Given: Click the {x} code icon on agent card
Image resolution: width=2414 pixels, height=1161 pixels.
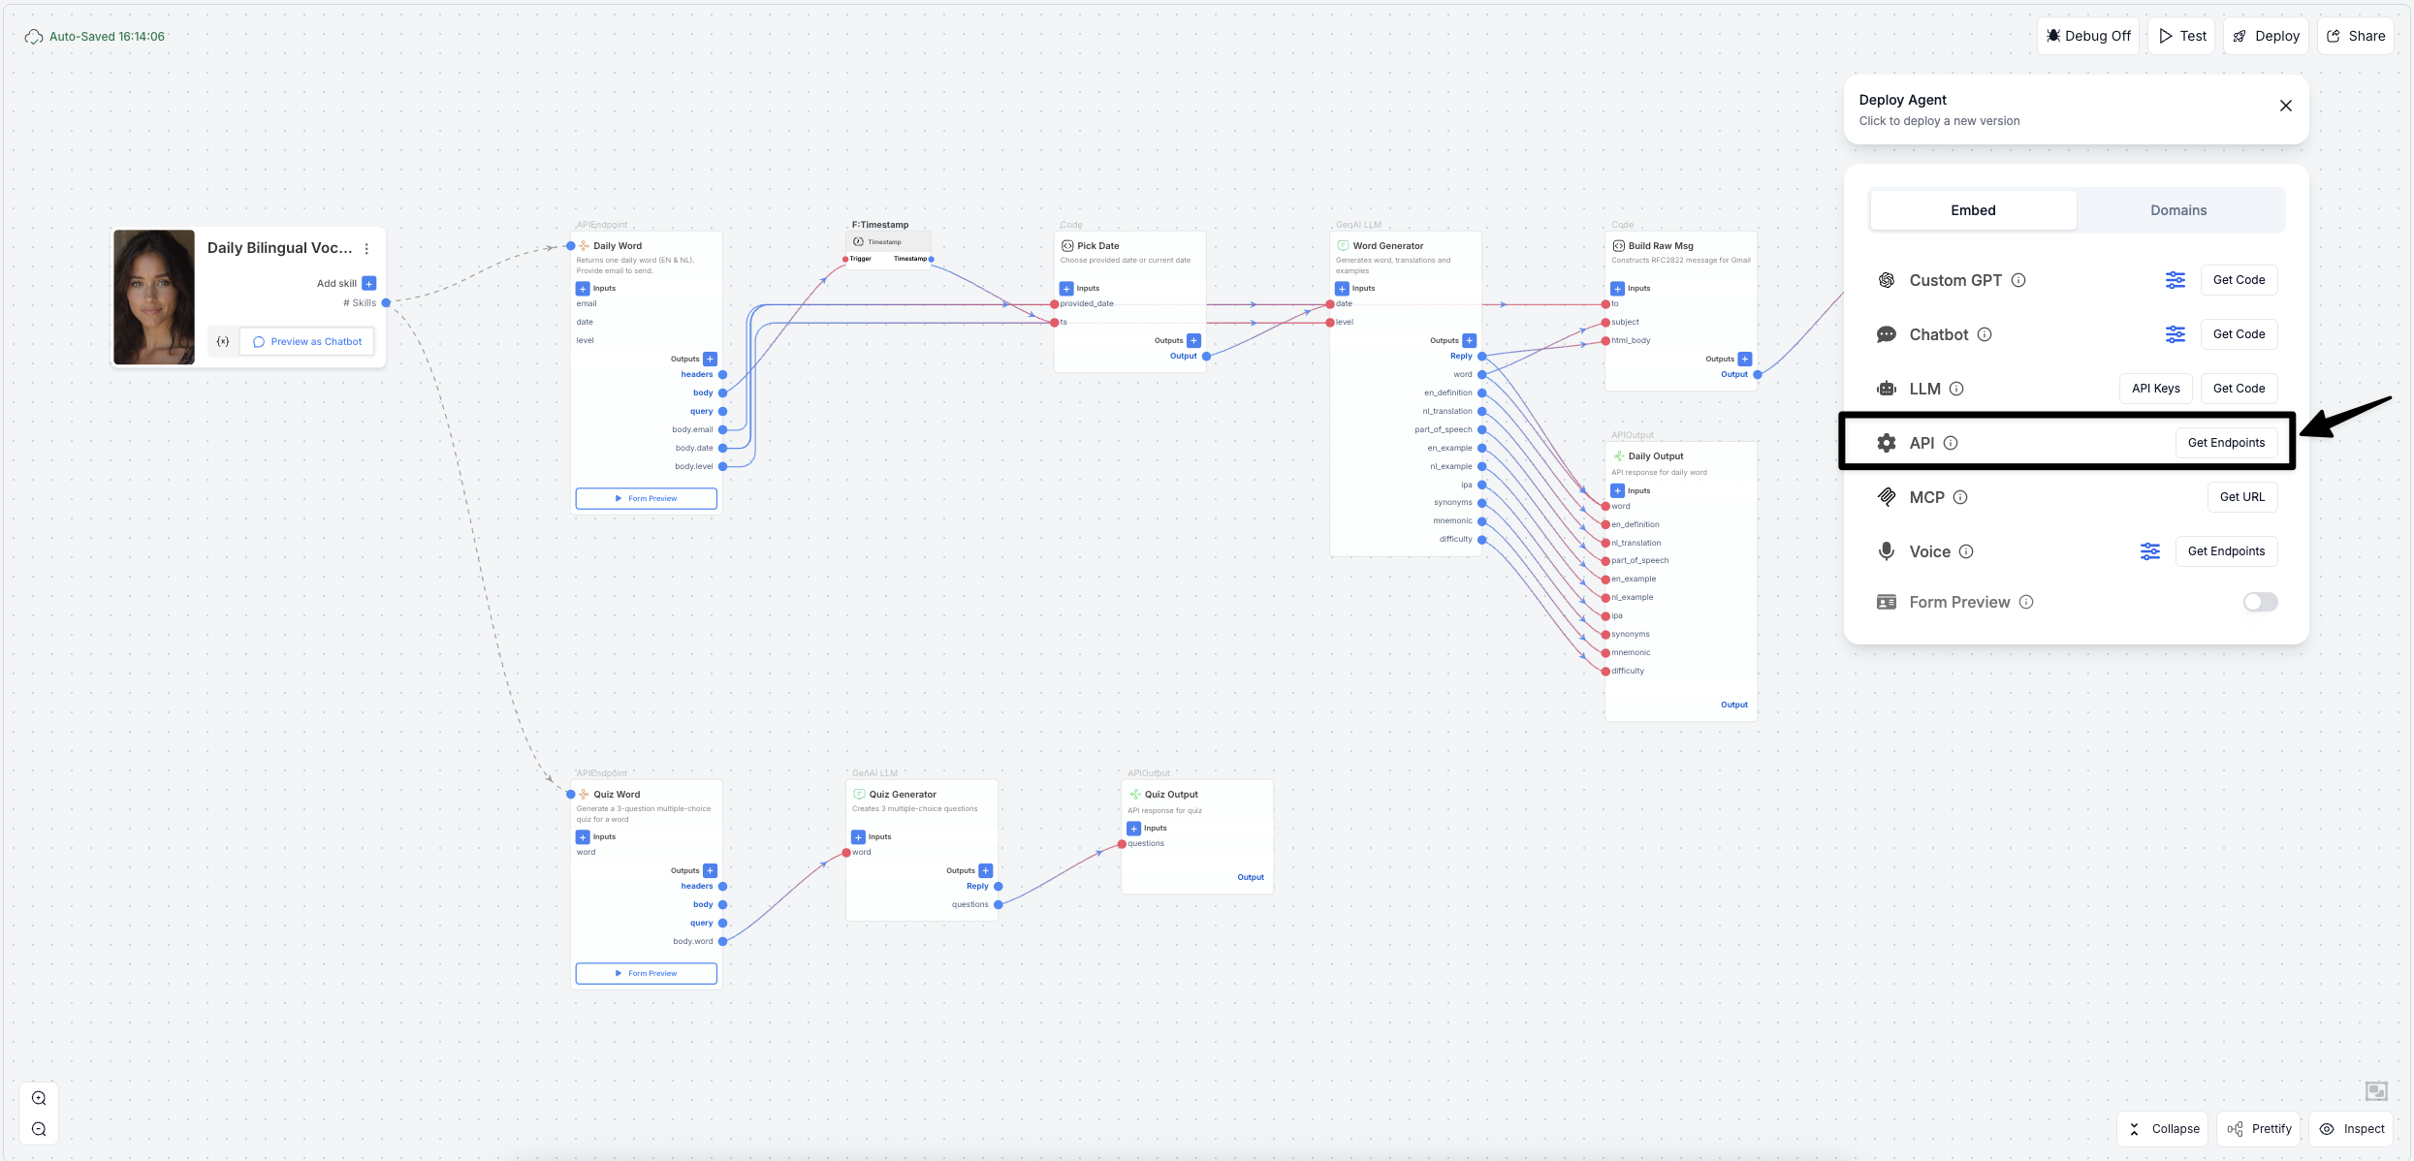Looking at the screenshot, I should [223, 340].
